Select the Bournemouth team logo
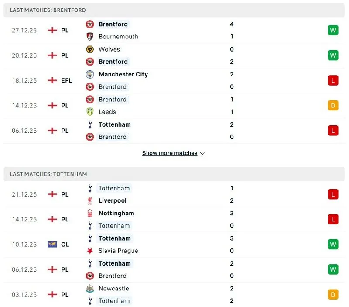349x307 pixels. pyautogui.click(x=90, y=37)
